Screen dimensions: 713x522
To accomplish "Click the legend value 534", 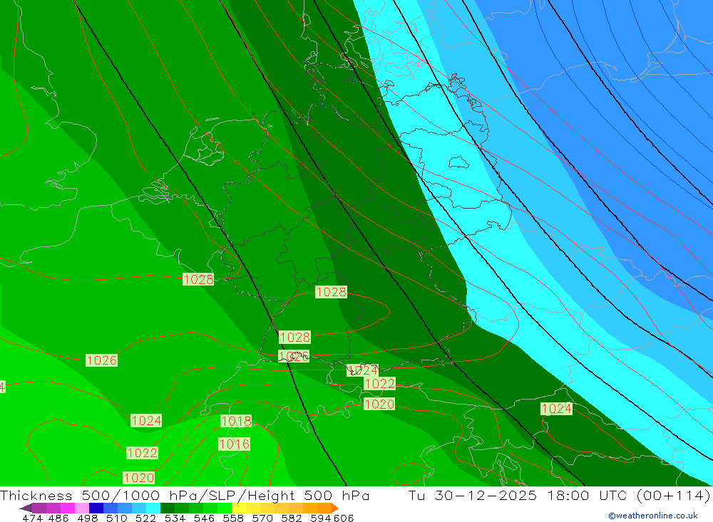I will pyautogui.click(x=175, y=518).
